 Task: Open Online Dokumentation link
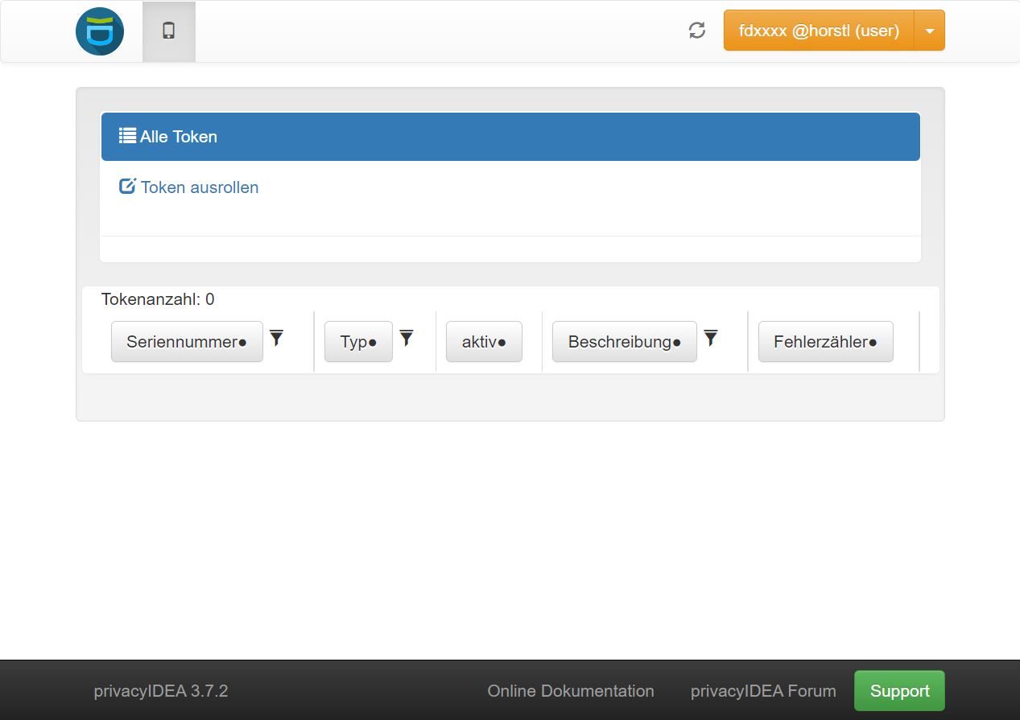(571, 691)
